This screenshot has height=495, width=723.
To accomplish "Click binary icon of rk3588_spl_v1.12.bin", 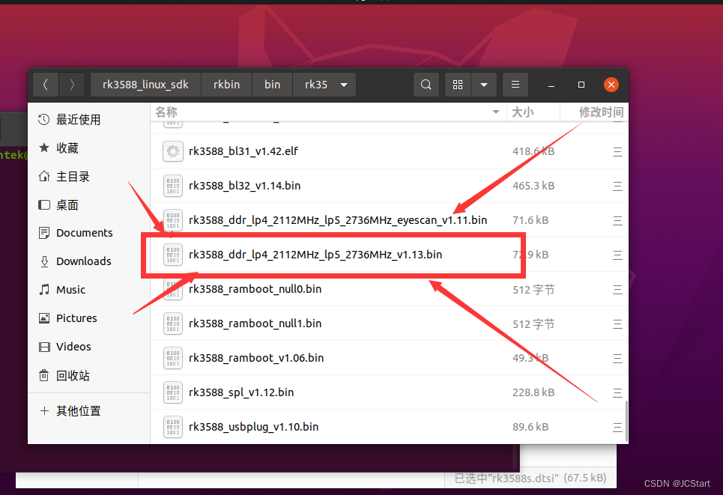I will [173, 392].
